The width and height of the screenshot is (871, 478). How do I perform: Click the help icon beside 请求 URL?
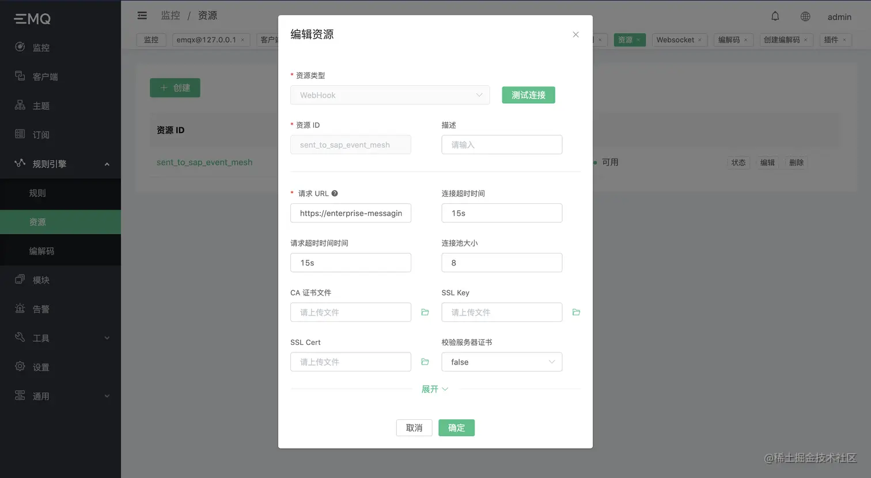coord(335,194)
